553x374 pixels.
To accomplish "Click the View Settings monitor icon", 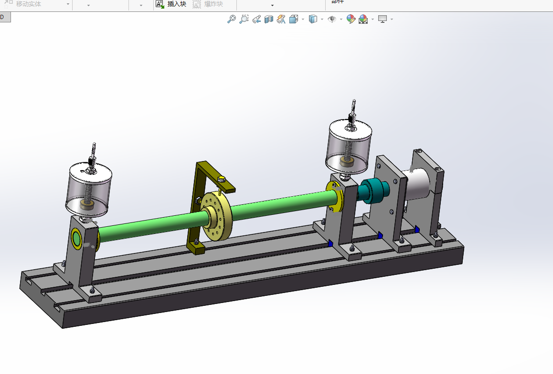I will (383, 19).
